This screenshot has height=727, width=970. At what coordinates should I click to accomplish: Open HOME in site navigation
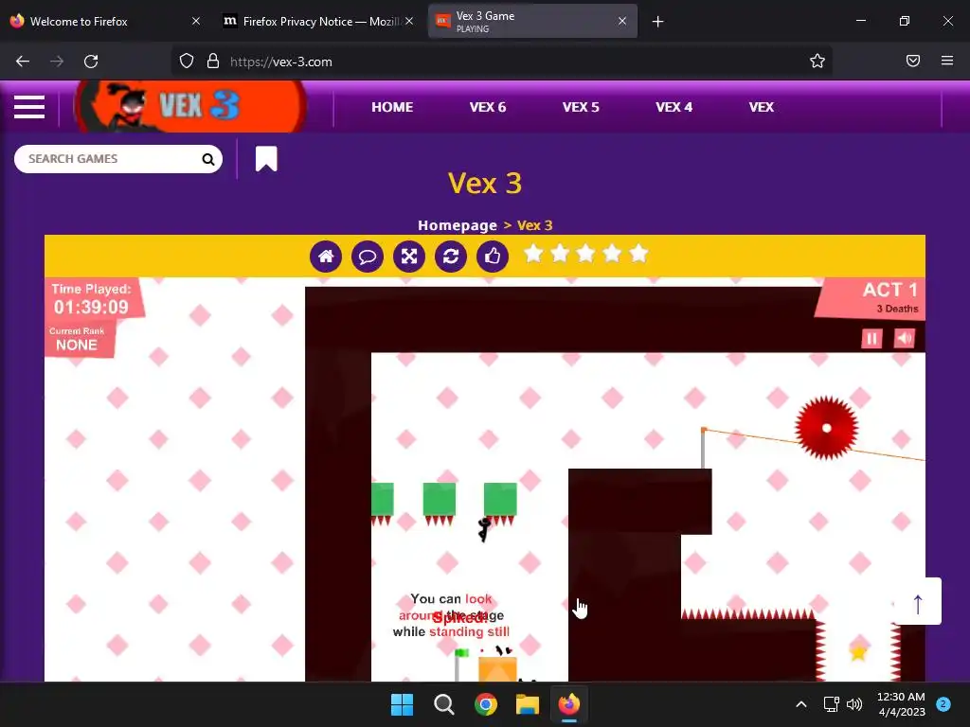[x=392, y=107]
